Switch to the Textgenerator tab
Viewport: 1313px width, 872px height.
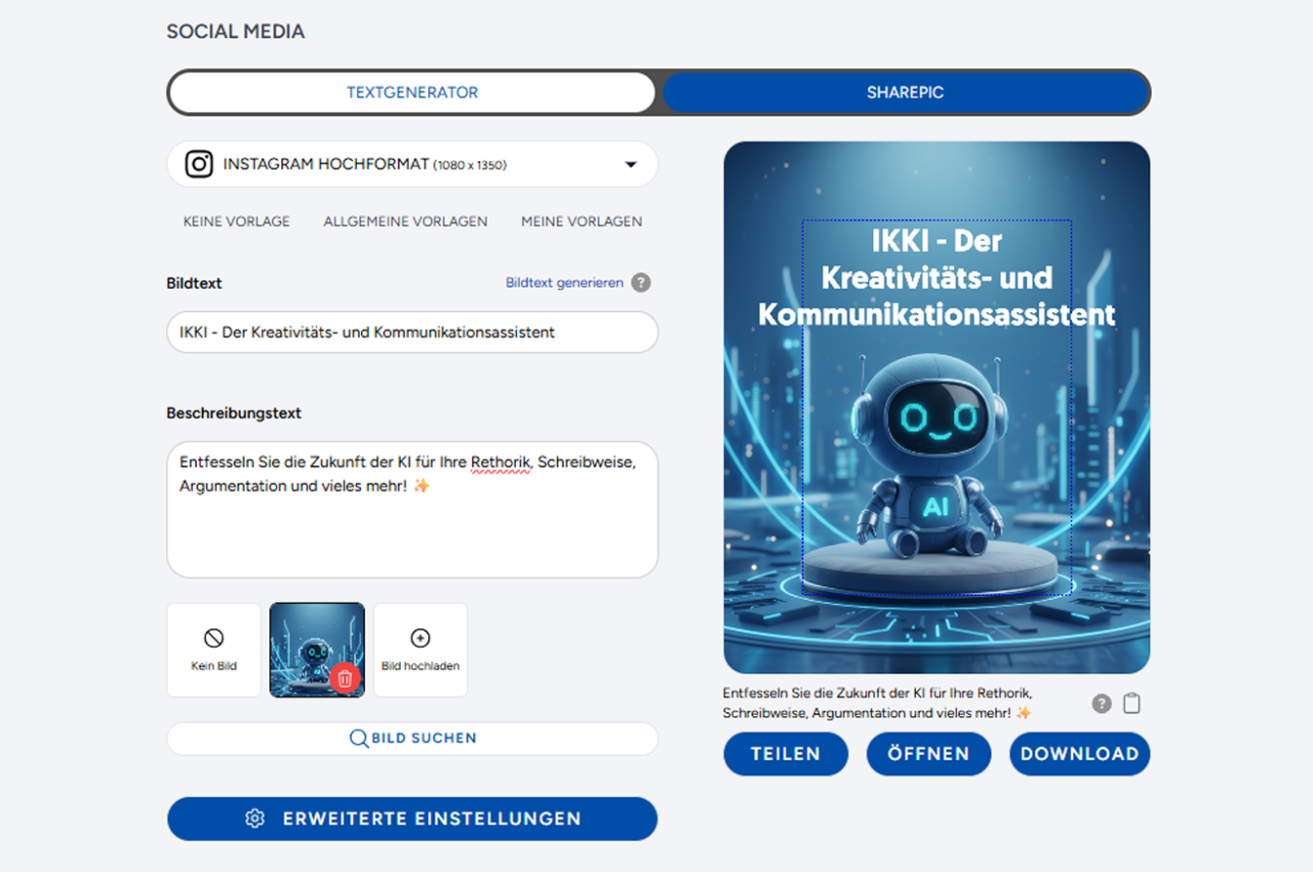tap(412, 93)
